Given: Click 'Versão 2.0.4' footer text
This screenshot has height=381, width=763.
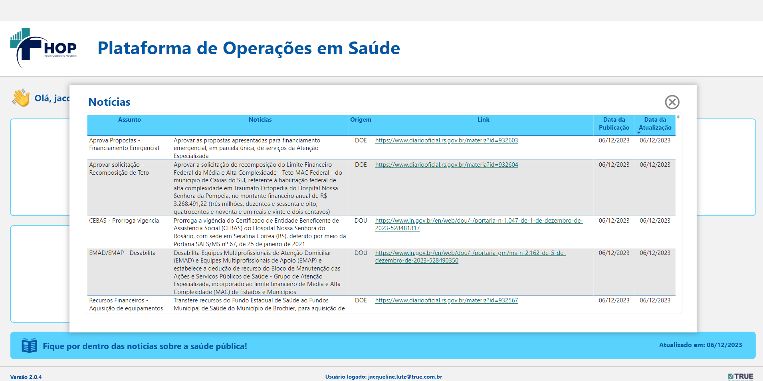Looking at the screenshot, I should click(26, 377).
